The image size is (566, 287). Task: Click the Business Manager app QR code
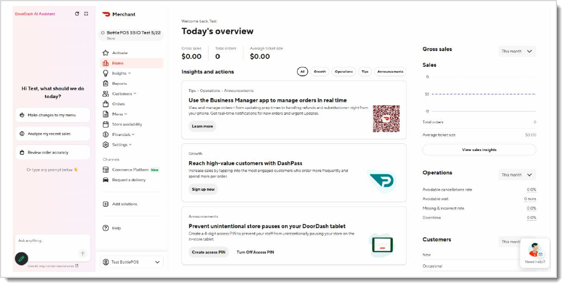[x=386, y=119]
